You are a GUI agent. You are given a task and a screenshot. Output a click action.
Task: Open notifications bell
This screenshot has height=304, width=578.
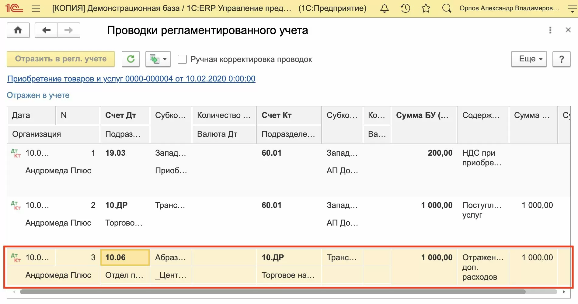pos(385,8)
